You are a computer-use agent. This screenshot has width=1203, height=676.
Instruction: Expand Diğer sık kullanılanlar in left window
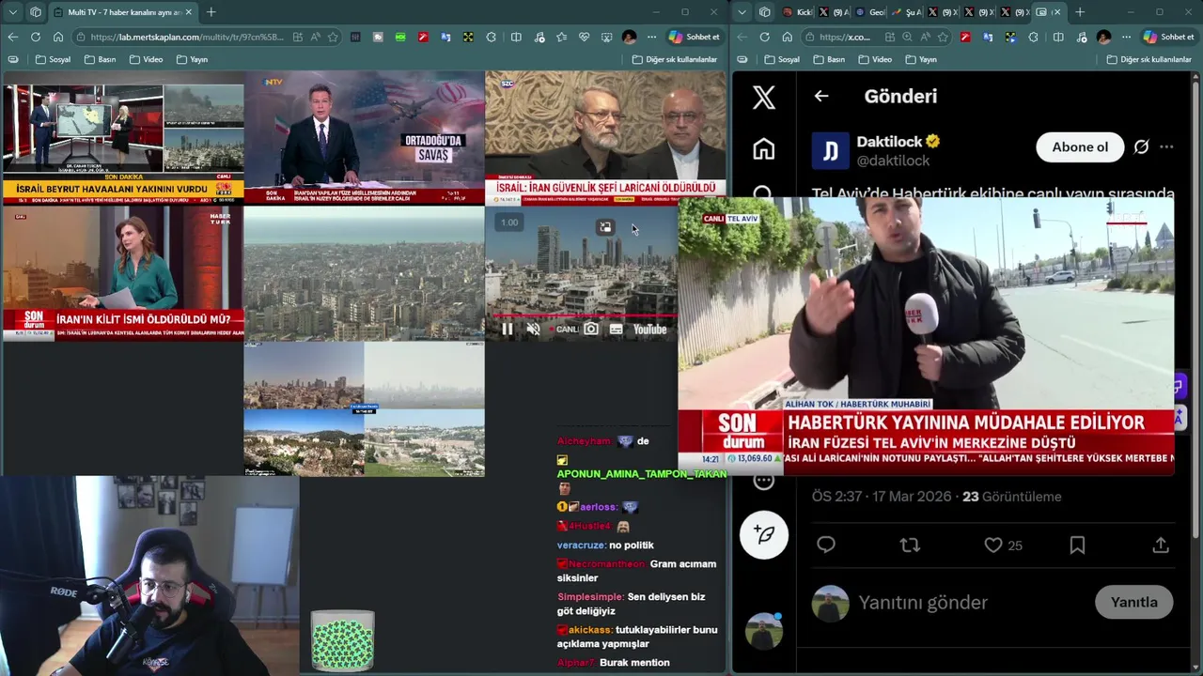pyautogui.click(x=674, y=59)
